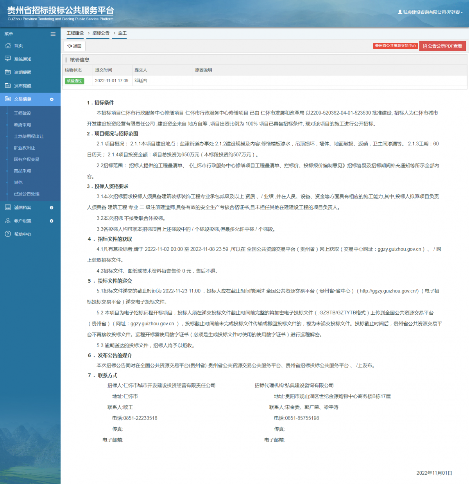Select the 交易信息 folder icon
Image resolution: width=469 pixels, height=484 pixels.
coord(8,99)
